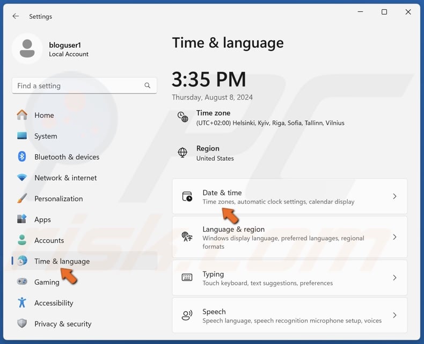
Task: Click the back arrow in Settings header
Action: tap(16, 16)
